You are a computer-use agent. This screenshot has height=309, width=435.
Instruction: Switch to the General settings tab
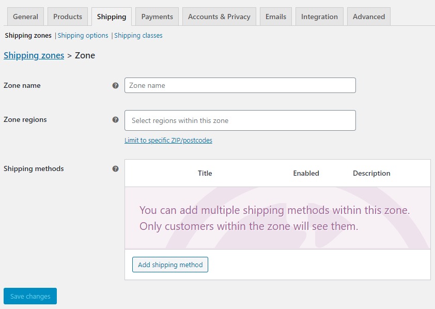[25, 16]
